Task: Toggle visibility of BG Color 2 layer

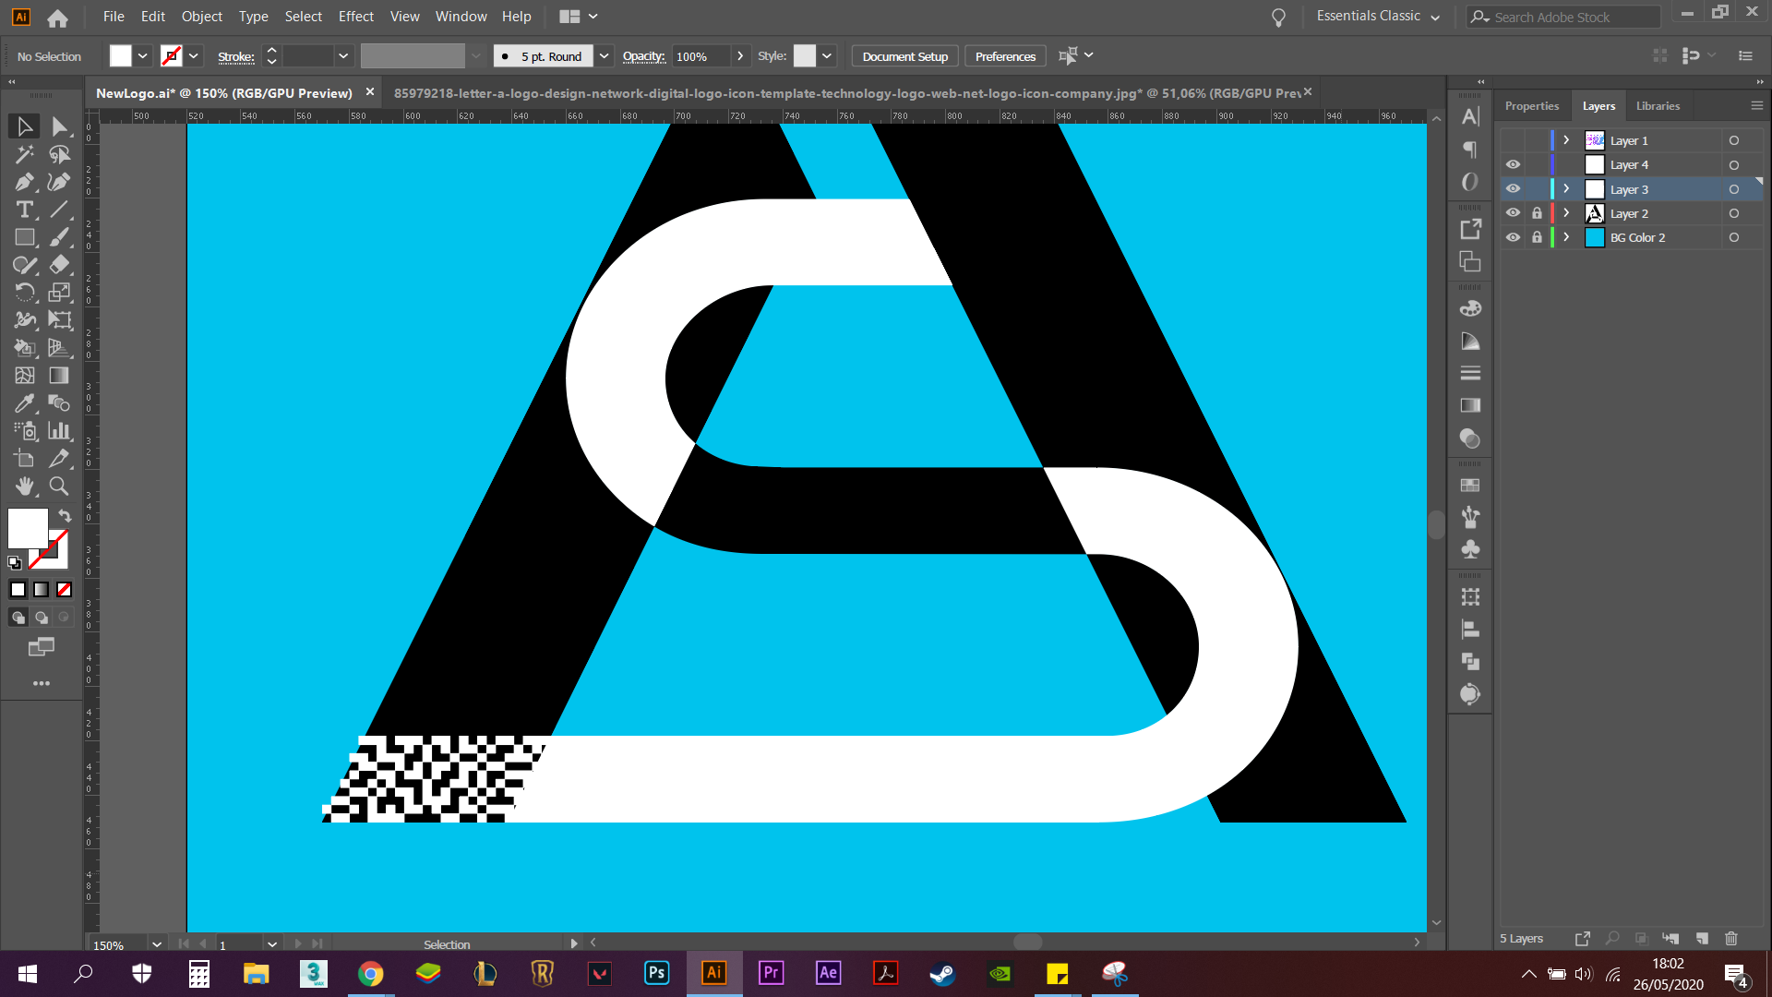Action: pyautogui.click(x=1514, y=238)
